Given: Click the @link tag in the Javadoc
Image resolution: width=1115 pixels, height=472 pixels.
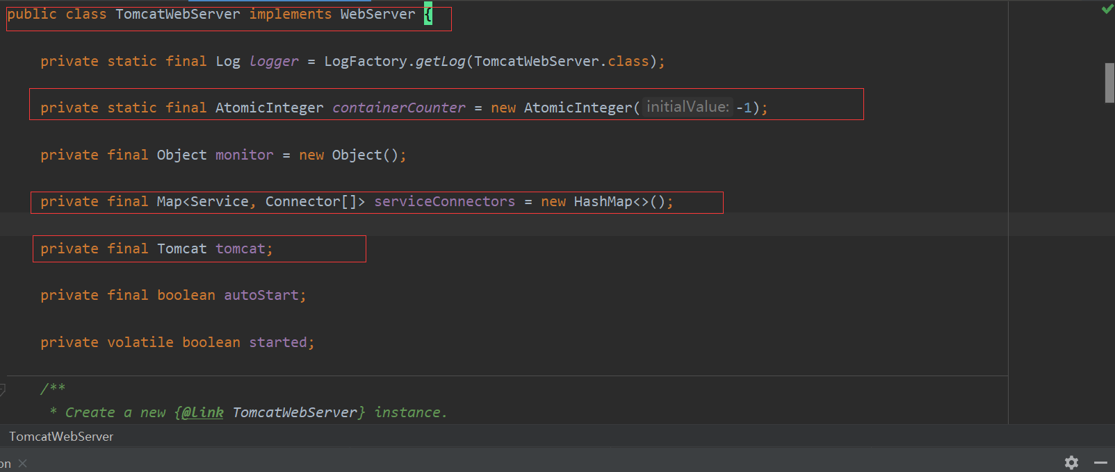Looking at the screenshot, I should [x=202, y=412].
